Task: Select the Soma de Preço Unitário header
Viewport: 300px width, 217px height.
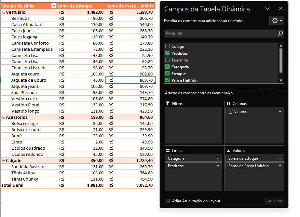Action: tap(130, 6)
